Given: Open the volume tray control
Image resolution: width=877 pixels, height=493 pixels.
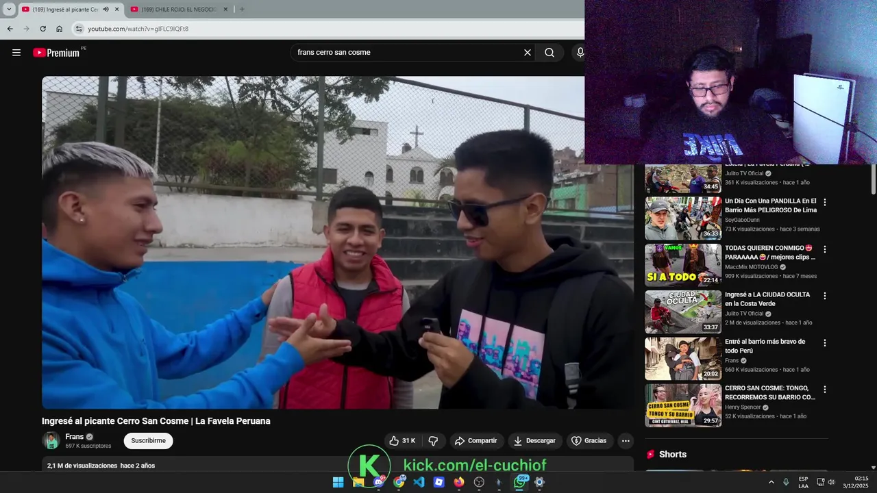Looking at the screenshot, I should 831,482.
